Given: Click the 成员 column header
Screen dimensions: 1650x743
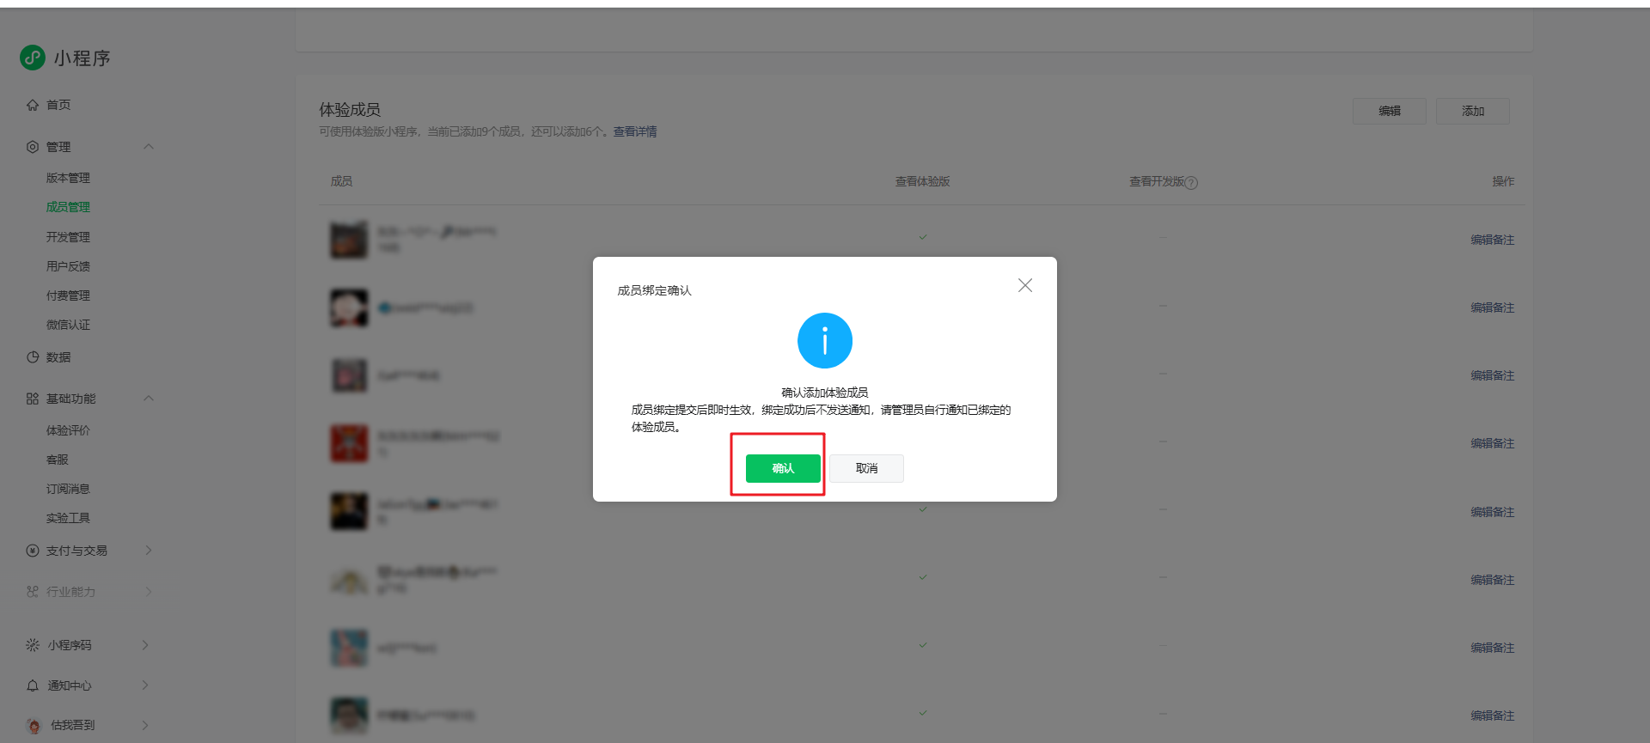Looking at the screenshot, I should tap(342, 181).
